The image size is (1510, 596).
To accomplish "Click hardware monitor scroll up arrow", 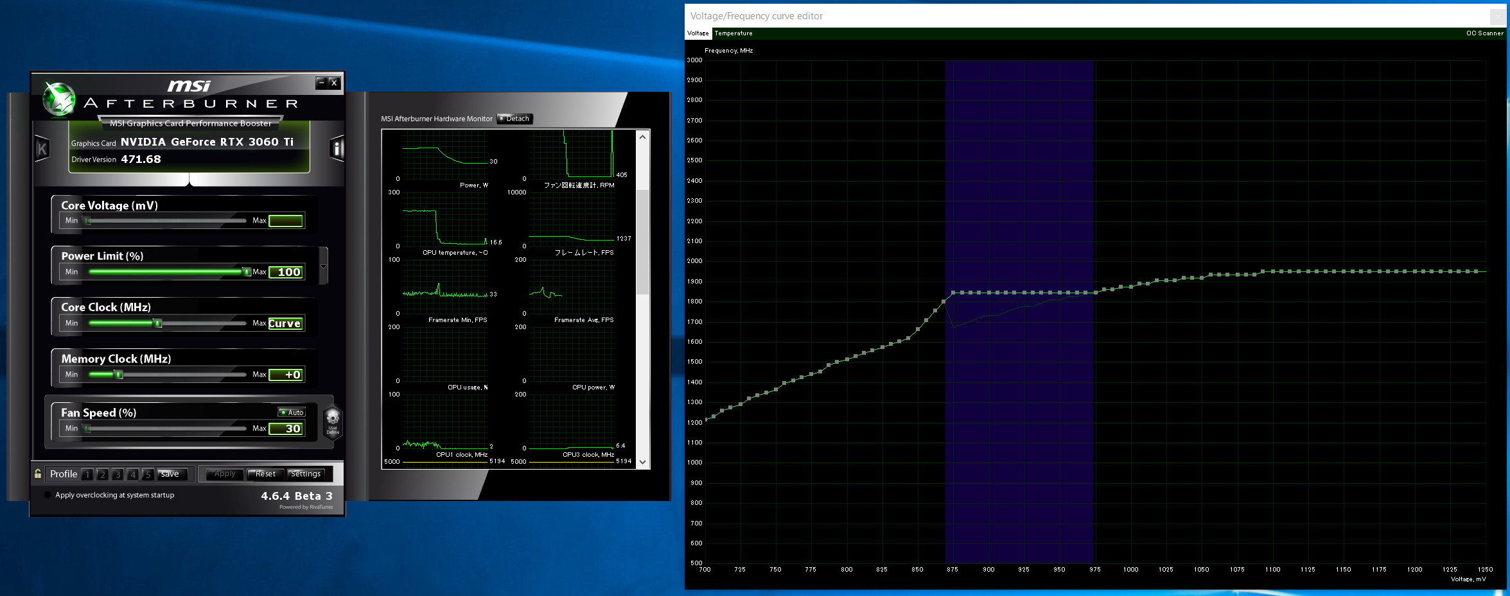I will [x=642, y=137].
